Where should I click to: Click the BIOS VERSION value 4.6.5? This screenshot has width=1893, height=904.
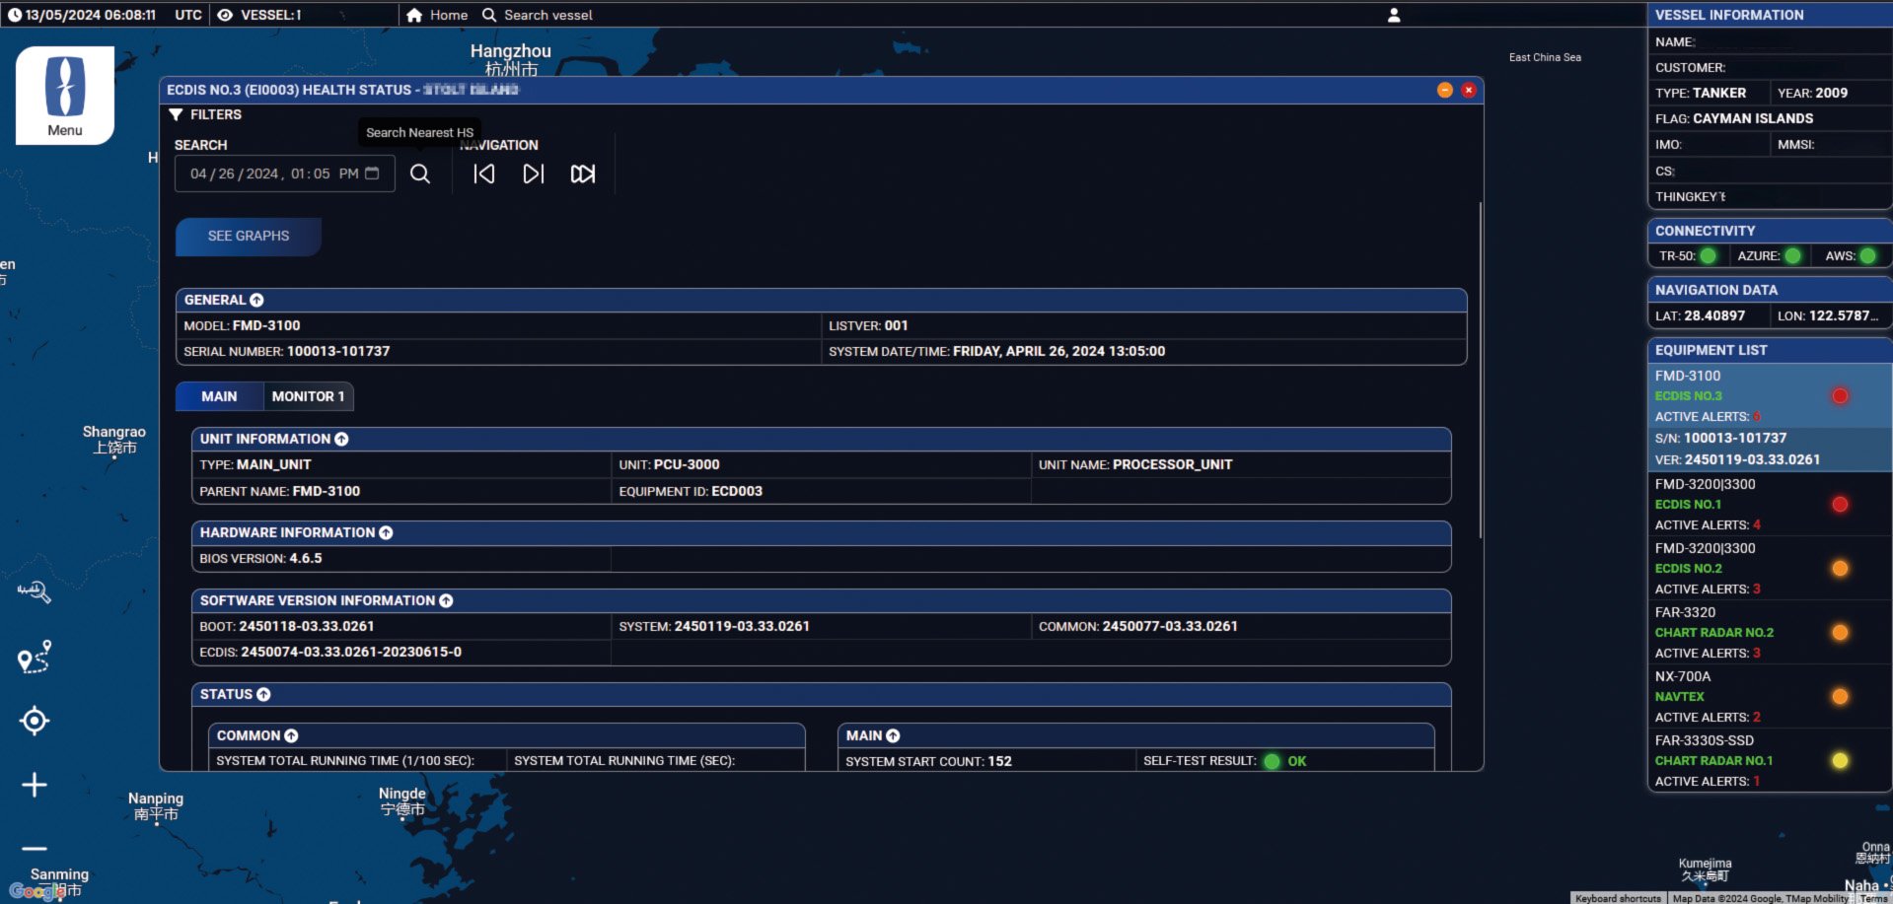(x=306, y=559)
